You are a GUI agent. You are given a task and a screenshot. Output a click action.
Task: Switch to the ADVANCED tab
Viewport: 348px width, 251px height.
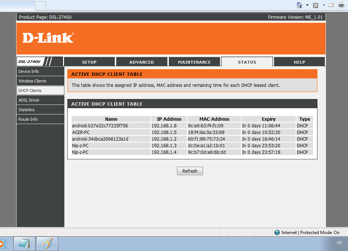(142, 62)
